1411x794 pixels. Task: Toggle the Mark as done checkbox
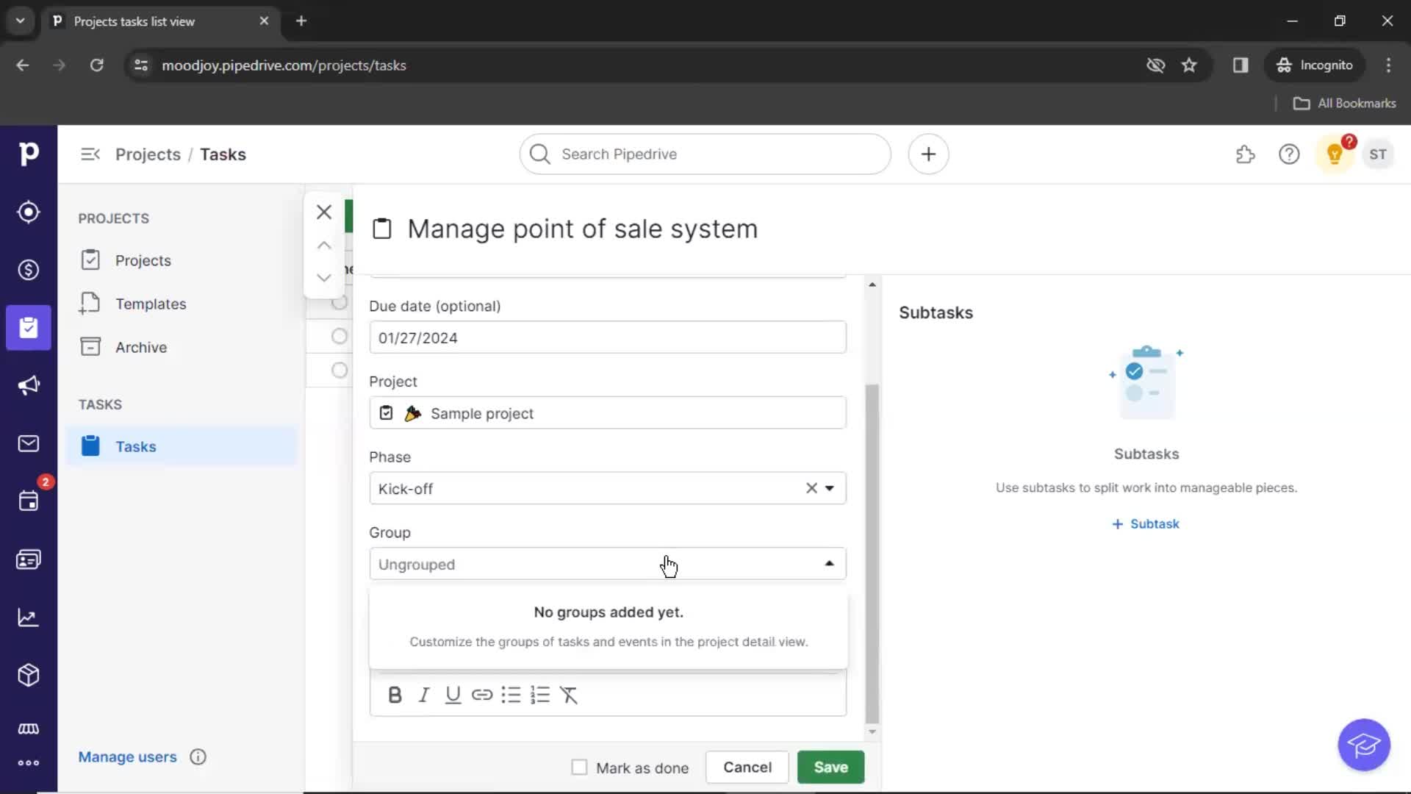click(x=578, y=767)
